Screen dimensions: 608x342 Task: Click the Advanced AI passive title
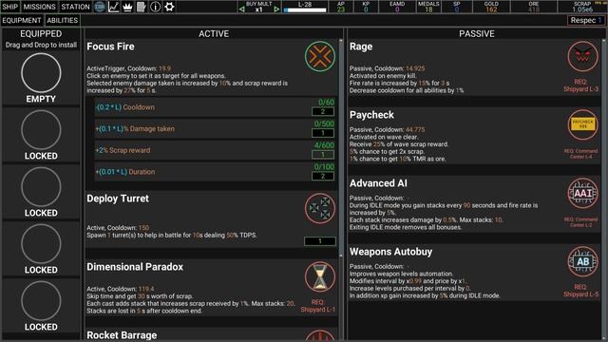[378, 183]
